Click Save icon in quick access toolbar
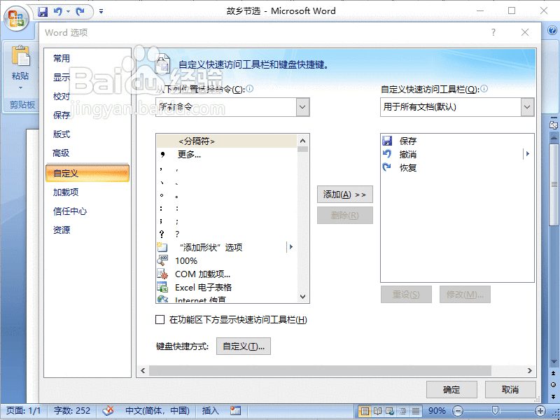Image resolution: width=560 pixels, height=420 pixels. pyautogui.click(x=43, y=12)
